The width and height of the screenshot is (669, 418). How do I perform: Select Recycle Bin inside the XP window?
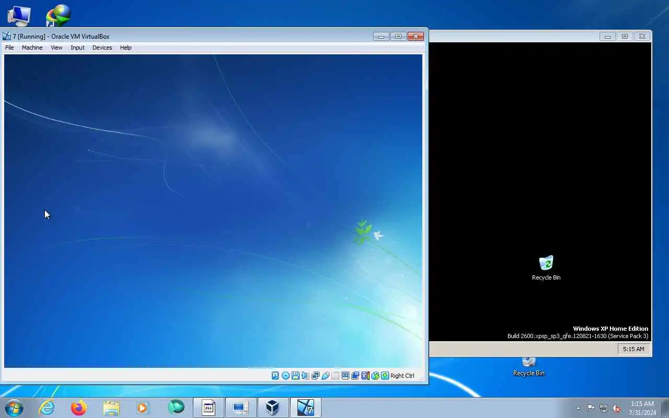(x=546, y=268)
